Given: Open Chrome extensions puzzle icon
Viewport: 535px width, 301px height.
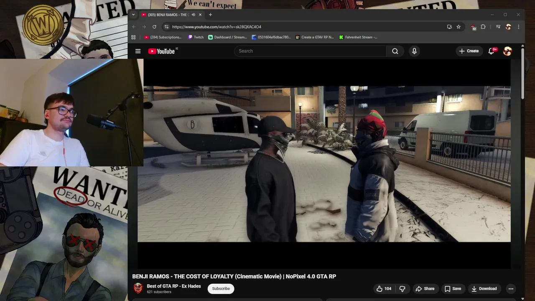Looking at the screenshot, I should click(483, 27).
